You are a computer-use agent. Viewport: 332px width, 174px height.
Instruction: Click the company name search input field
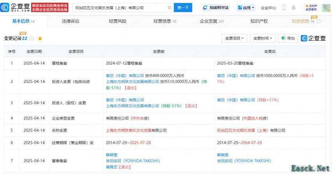coord(117,8)
